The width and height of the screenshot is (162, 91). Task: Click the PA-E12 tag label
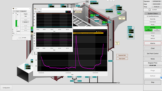[x=94, y=77]
